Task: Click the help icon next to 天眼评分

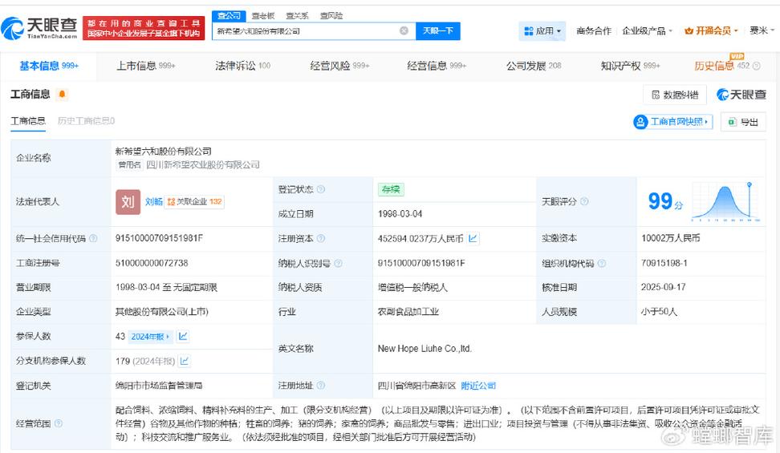Action: pos(584,201)
